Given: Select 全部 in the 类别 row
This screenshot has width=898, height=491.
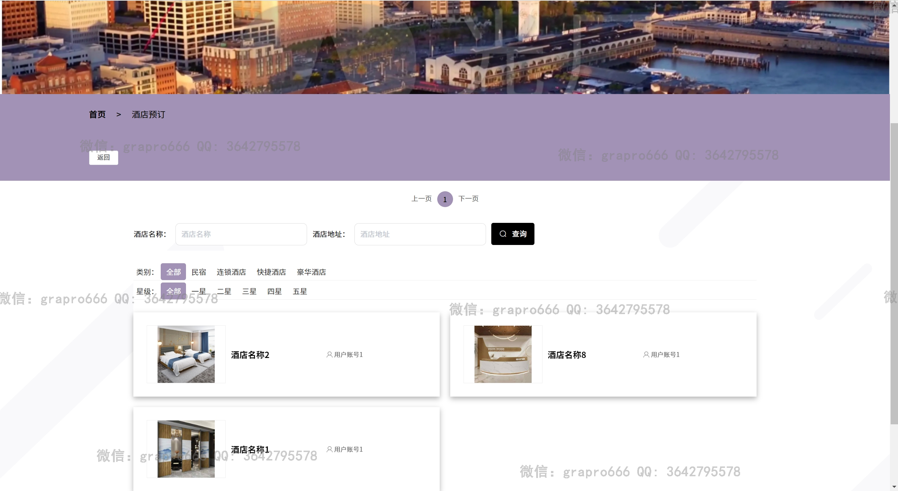Looking at the screenshot, I should click(x=173, y=272).
